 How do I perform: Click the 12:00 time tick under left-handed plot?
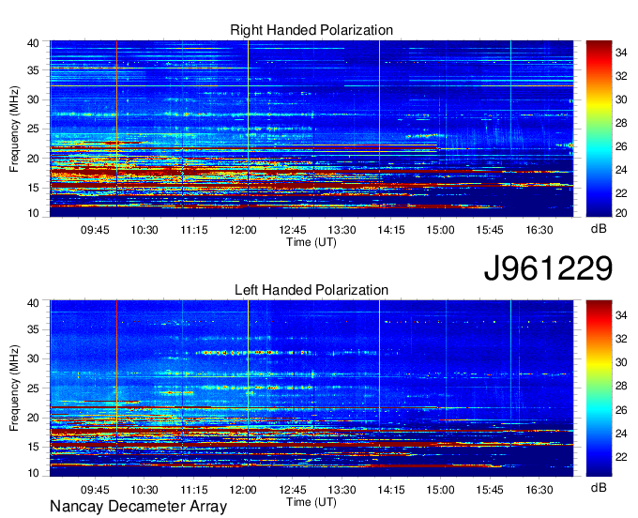pos(243,490)
